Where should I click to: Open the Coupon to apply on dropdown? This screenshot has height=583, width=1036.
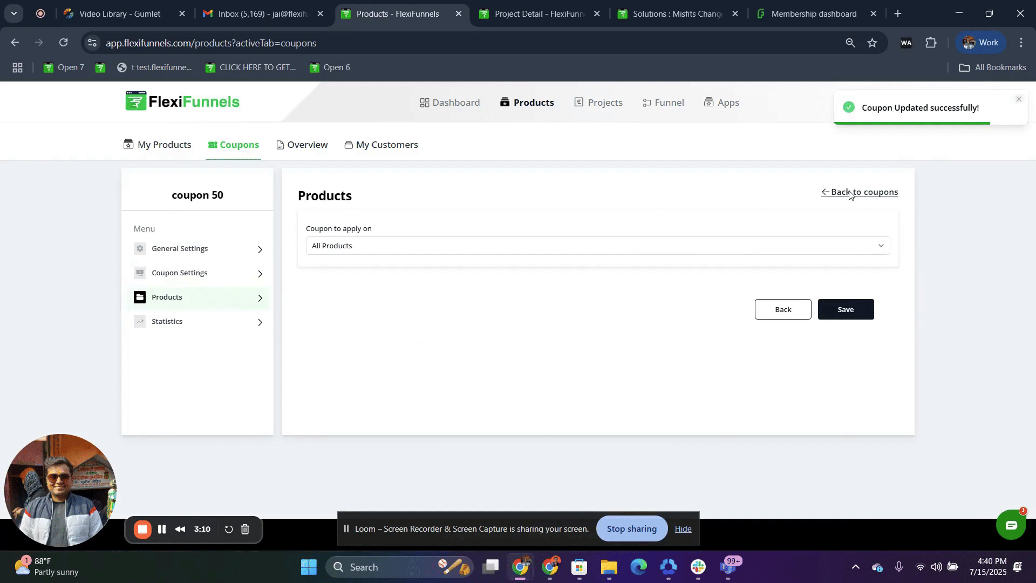click(x=597, y=246)
